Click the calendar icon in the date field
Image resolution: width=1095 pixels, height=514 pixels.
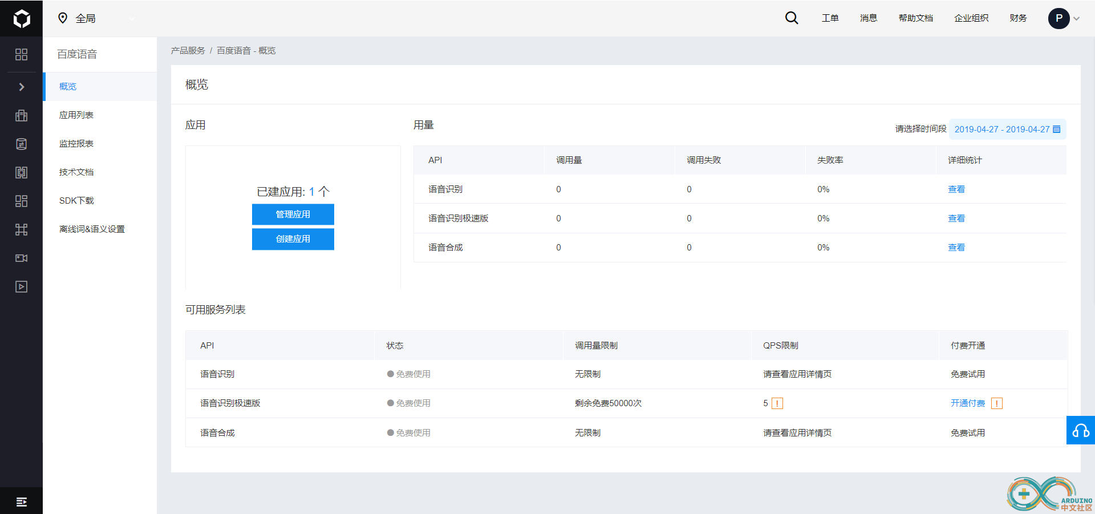1056,129
